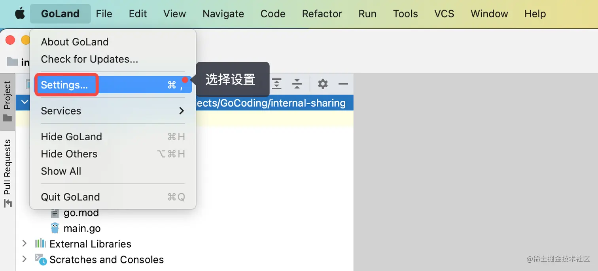598x271 pixels.
Task: Choose Quit GoLand
Action: [113, 197]
